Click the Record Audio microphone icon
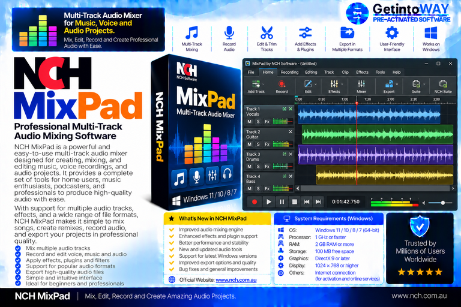This screenshot has width=461, height=307. click(x=229, y=33)
